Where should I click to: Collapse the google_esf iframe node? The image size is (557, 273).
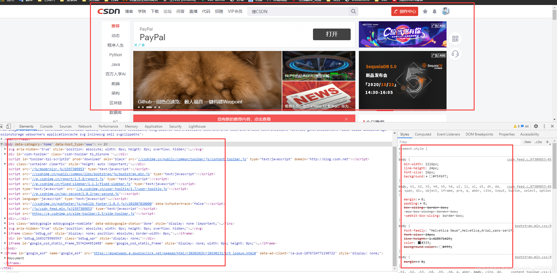1,253
